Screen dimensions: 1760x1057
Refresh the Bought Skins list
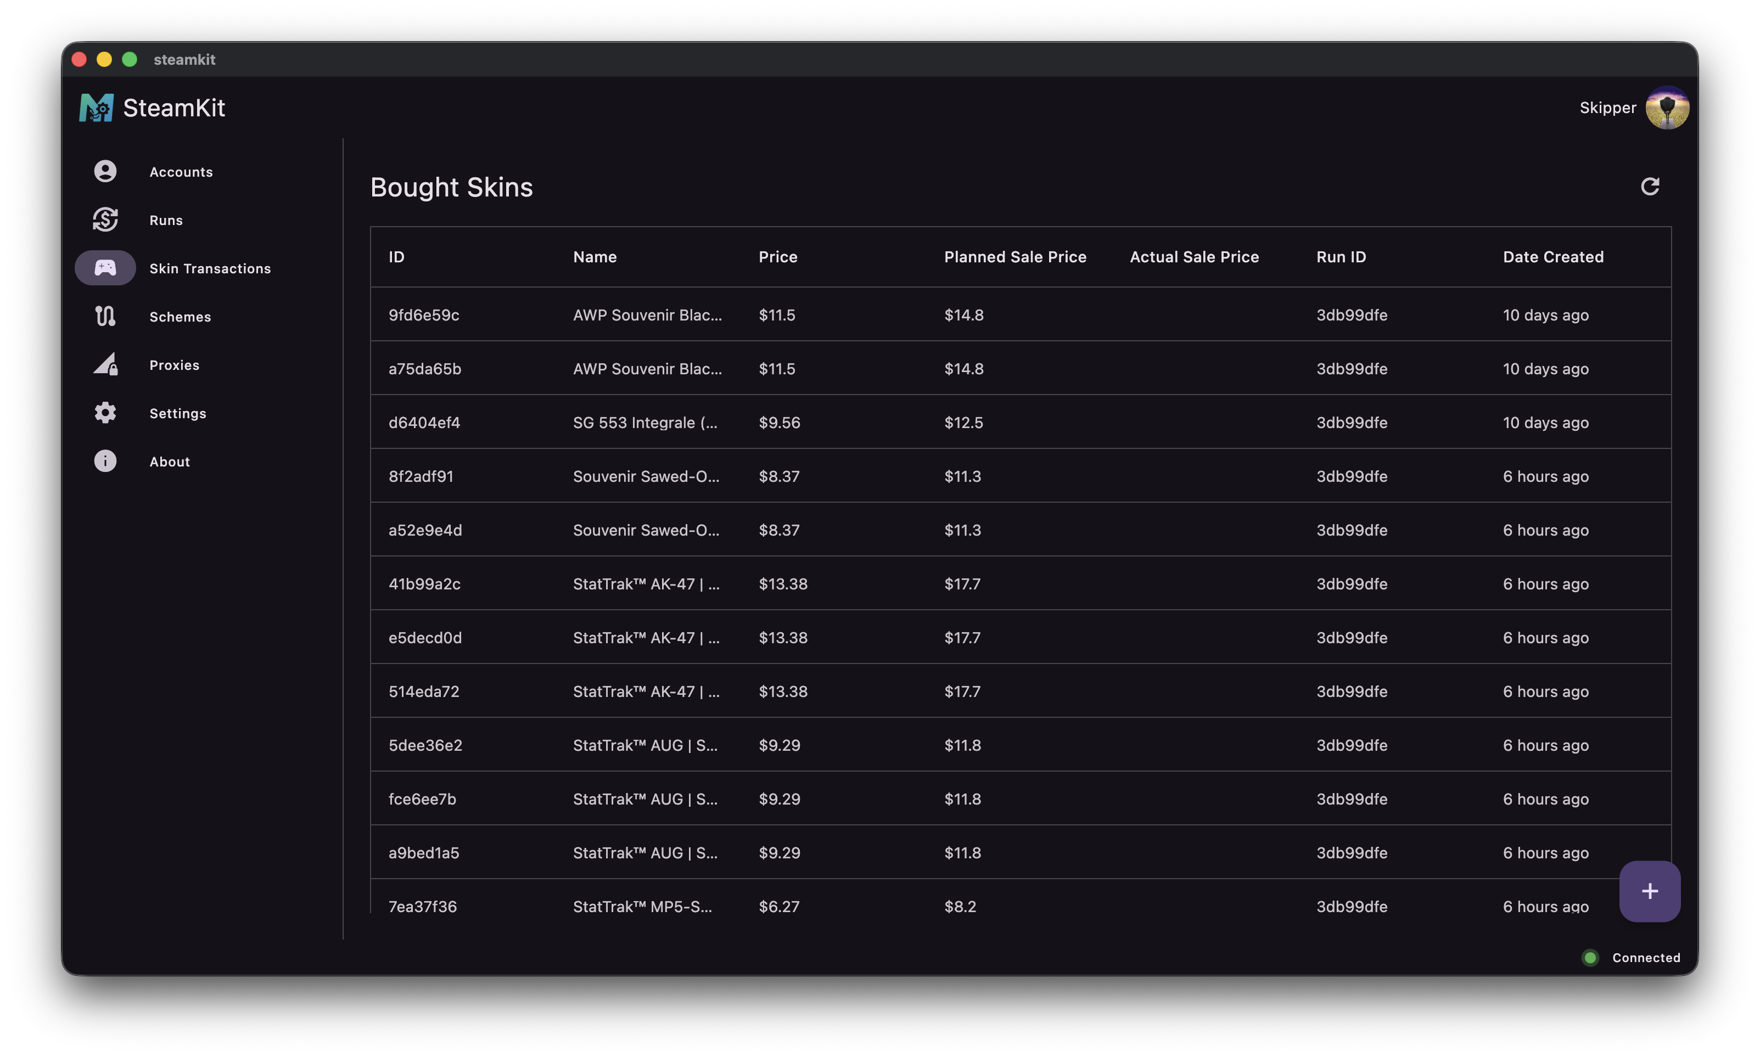click(x=1651, y=187)
